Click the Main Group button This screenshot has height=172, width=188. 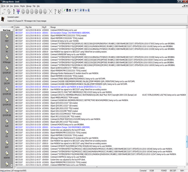click(x=6, y=30)
